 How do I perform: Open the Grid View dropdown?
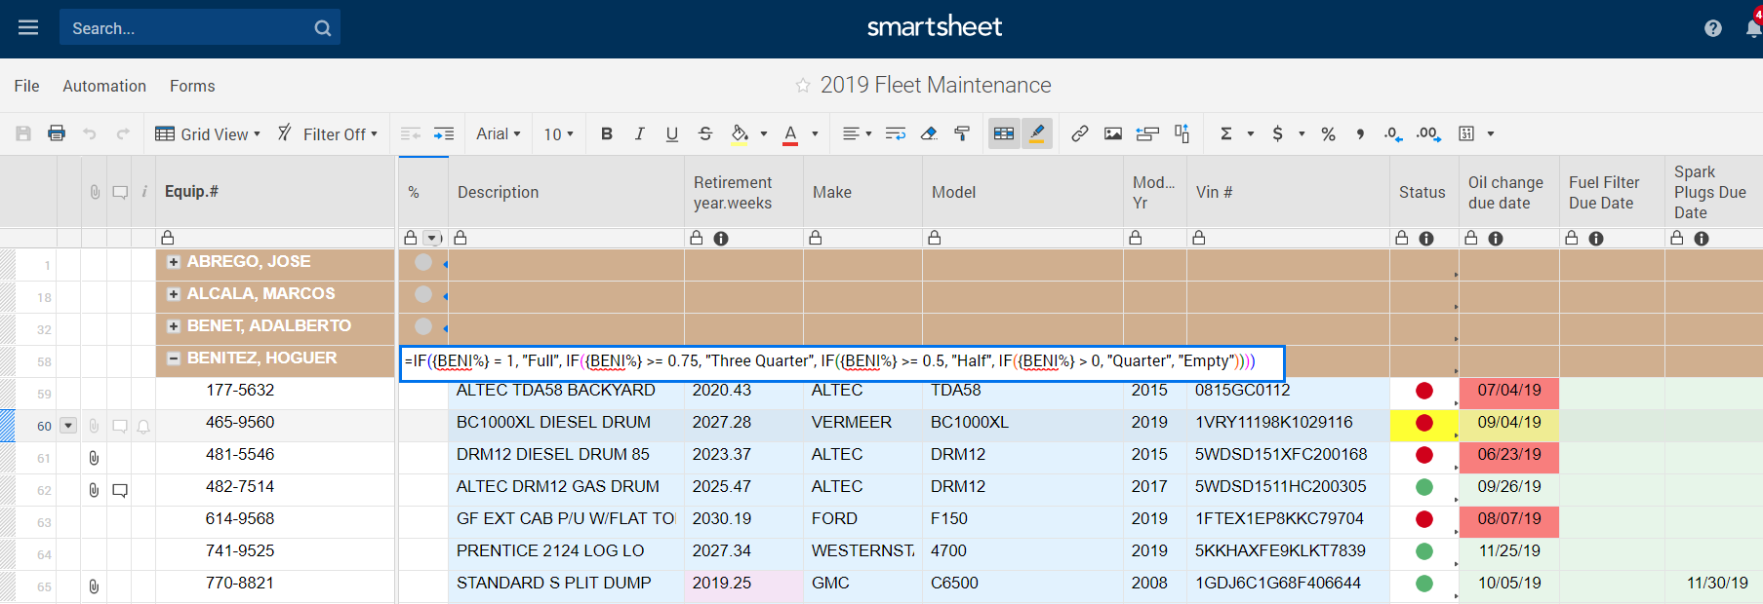(208, 134)
